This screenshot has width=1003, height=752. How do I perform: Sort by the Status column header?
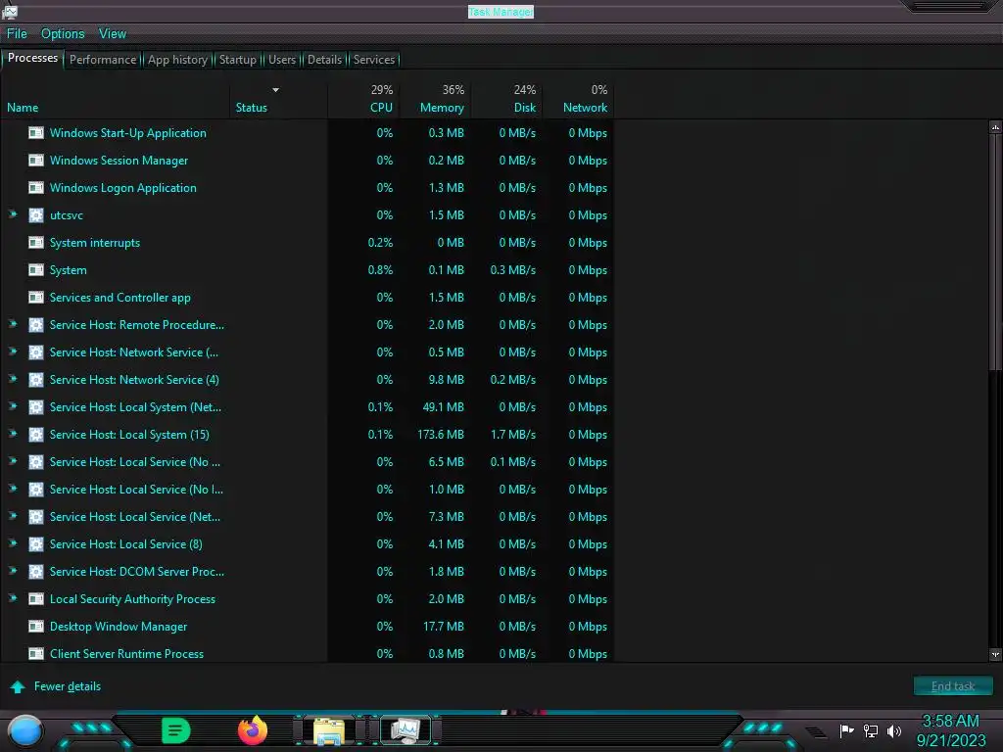(x=279, y=99)
